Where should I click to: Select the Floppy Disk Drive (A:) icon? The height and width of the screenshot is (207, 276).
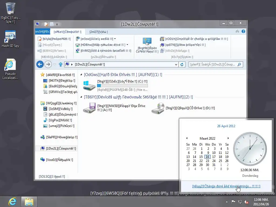click(x=89, y=108)
